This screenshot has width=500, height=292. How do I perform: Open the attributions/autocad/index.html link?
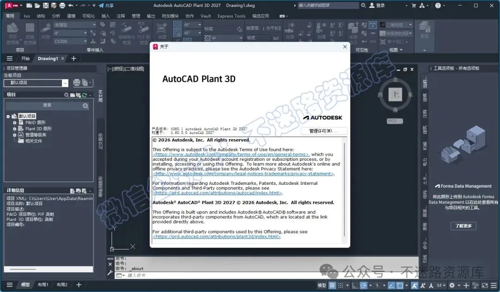(x=217, y=193)
